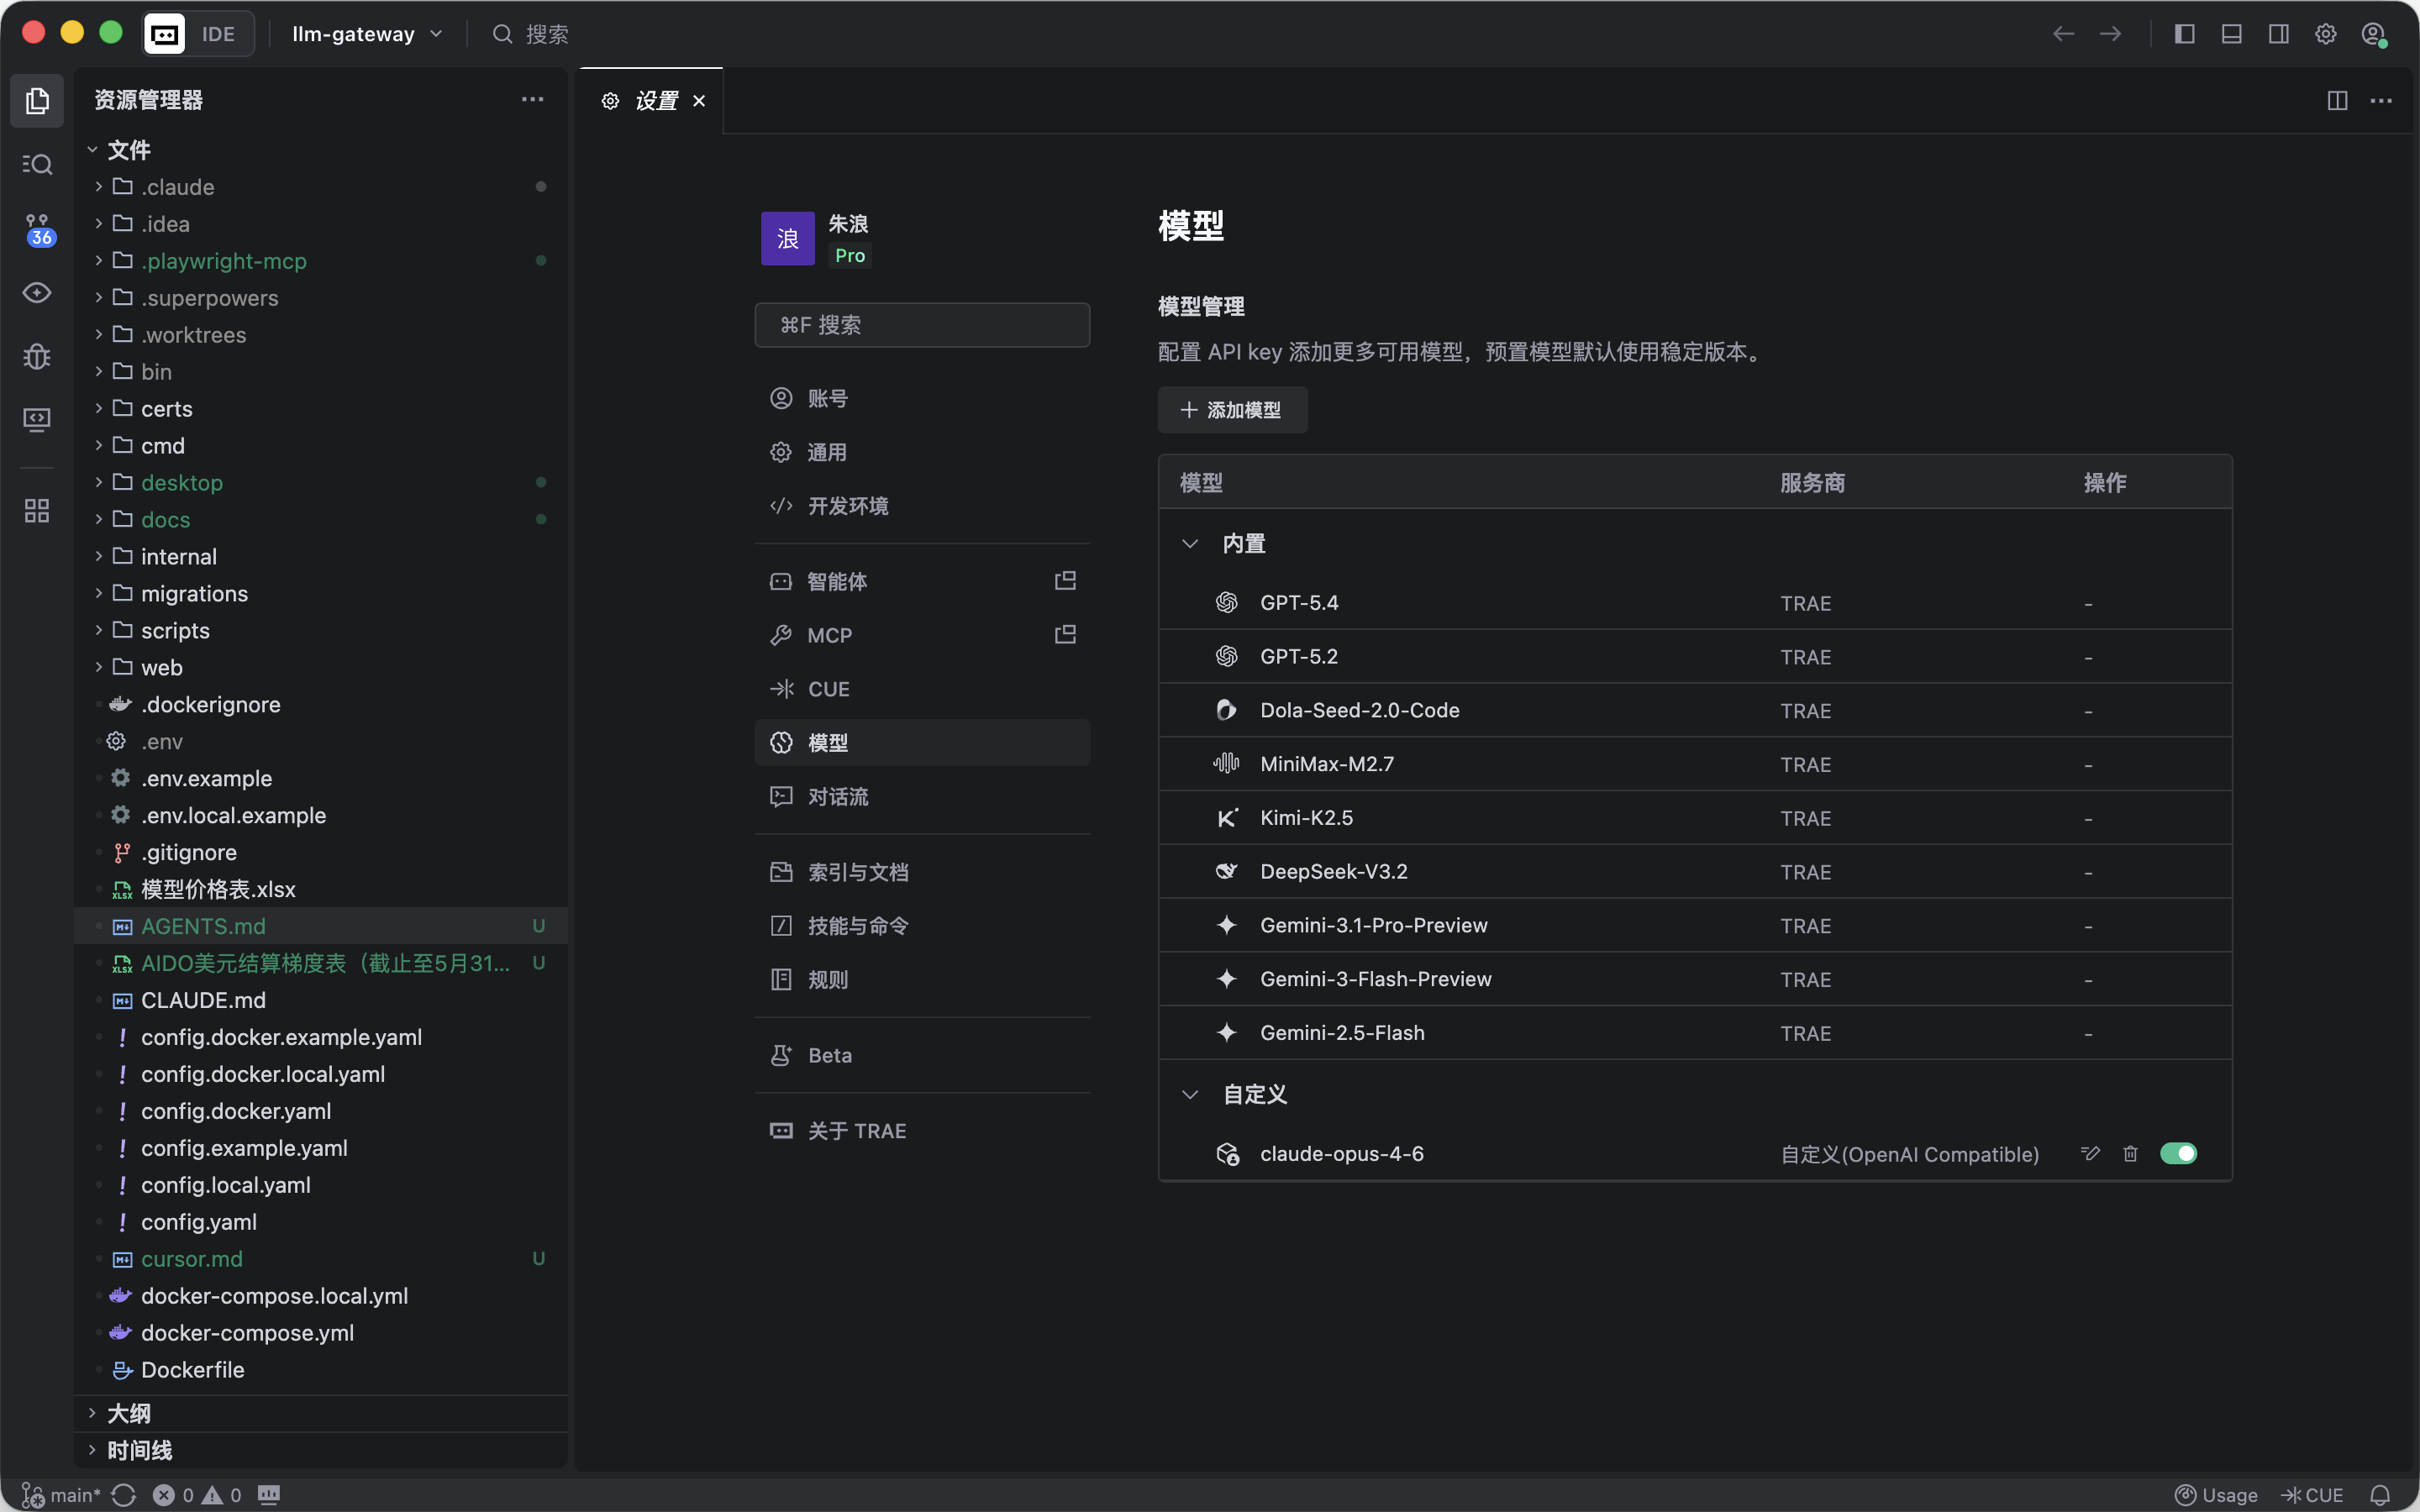Expand the 大纲 outline section
This screenshot has width=2420, height=1512.
coord(320,1413)
